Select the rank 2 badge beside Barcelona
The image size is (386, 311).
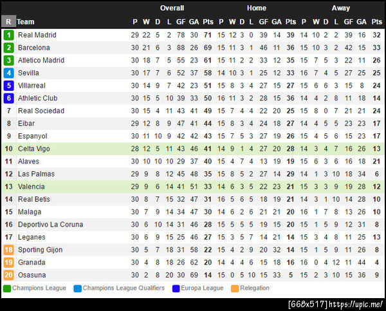8,48
